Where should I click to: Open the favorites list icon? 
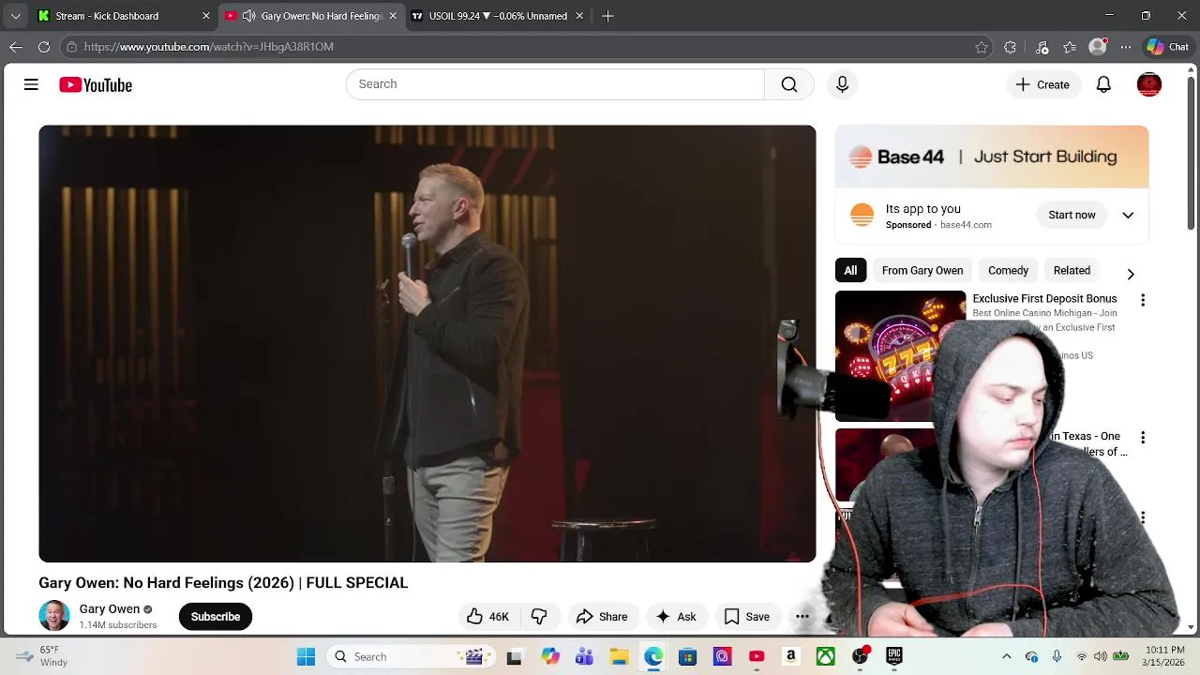1070,47
